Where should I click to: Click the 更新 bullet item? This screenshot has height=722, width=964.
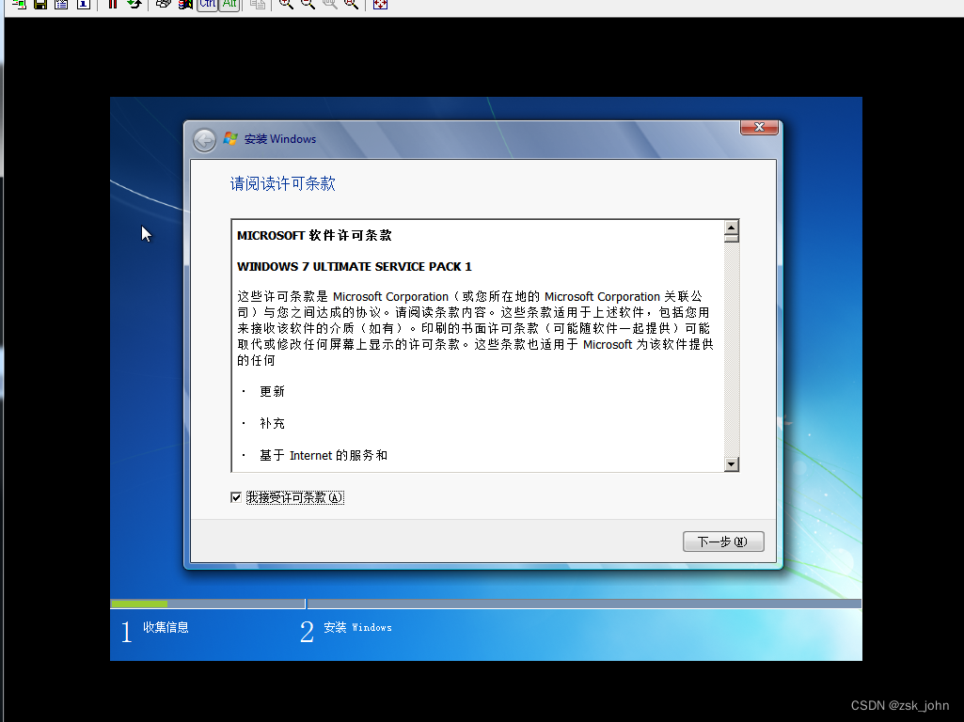(272, 391)
